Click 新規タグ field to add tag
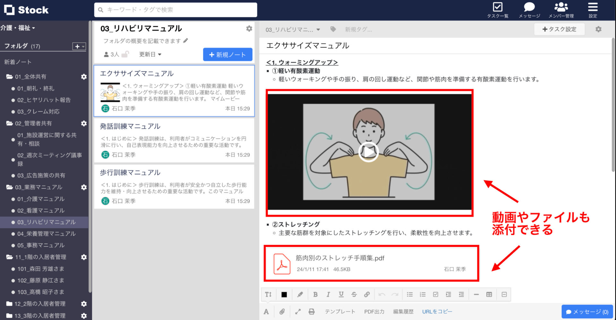Image resolution: width=616 pixels, height=320 pixels. (358, 29)
